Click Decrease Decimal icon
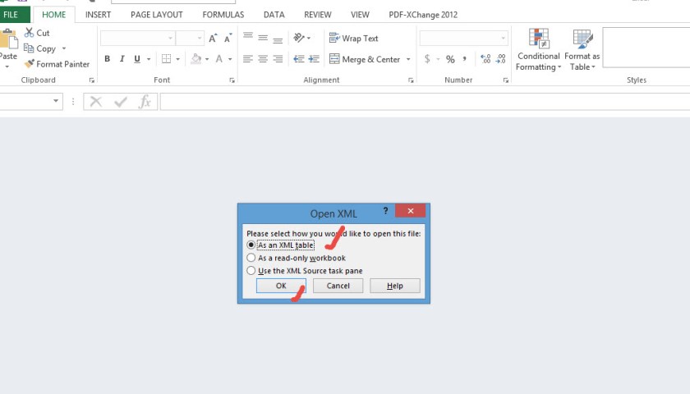Image resolution: width=690 pixels, height=394 pixels. [x=501, y=59]
